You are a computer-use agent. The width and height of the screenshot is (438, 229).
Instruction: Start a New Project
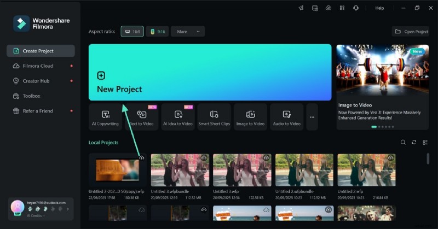pyautogui.click(x=210, y=72)
